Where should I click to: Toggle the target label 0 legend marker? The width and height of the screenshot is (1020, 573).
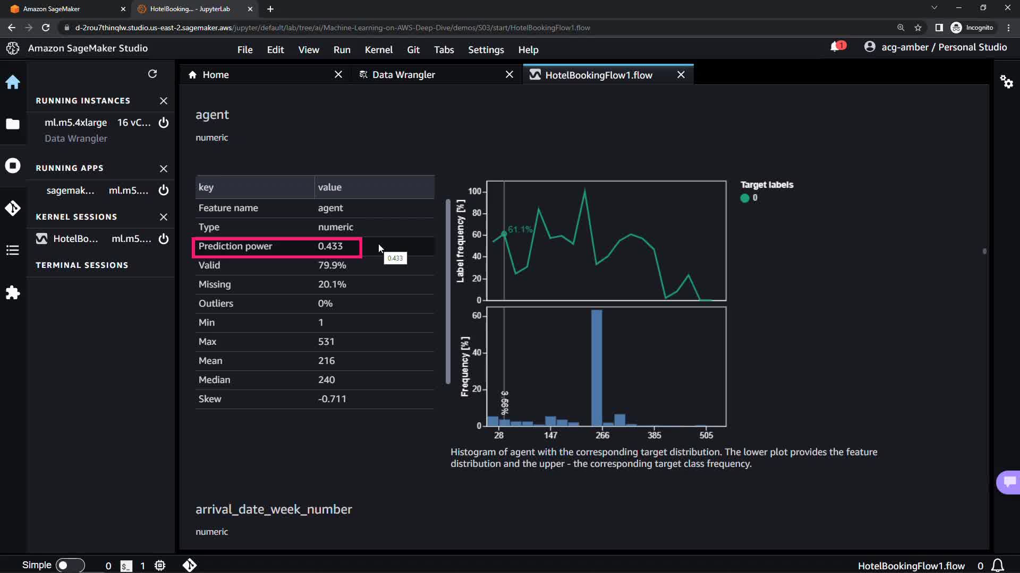point(745,198)
